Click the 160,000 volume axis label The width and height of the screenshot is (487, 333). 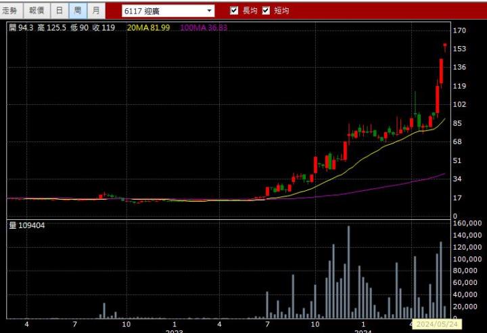[467, 223]
